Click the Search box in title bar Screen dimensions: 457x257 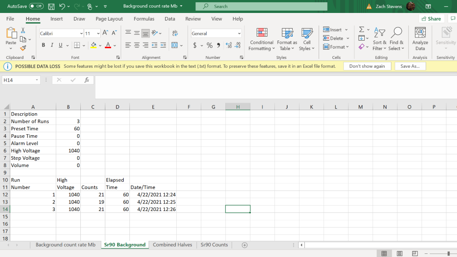pos(263,6)
